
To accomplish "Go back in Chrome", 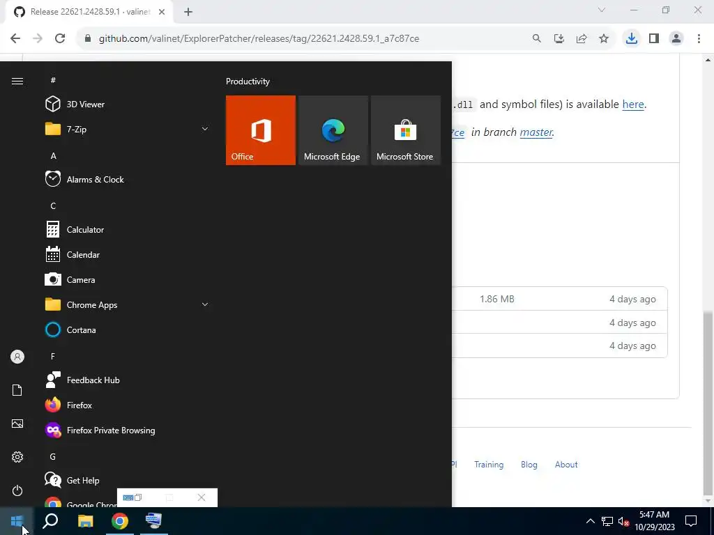I will [x=15, y=38].
